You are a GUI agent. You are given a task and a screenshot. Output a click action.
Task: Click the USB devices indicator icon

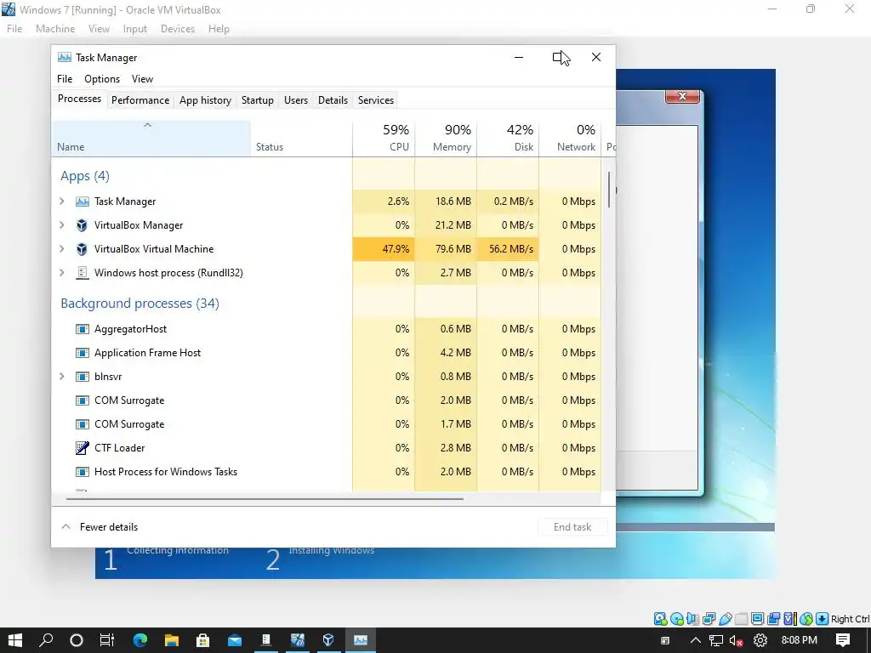[726, 619]
